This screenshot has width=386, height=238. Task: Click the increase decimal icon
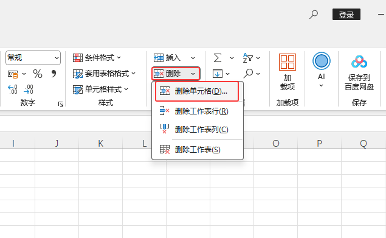pyautogui.click(x=13, y=89)
